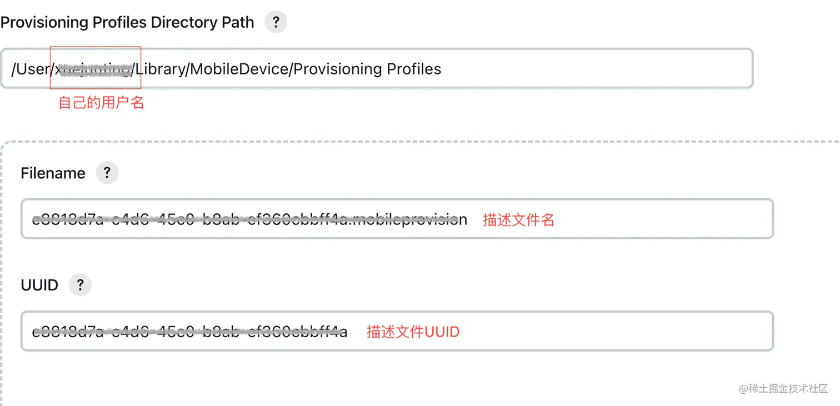Click the 'Filename' field label
840x406 pixels.
[x=53, y=173]
